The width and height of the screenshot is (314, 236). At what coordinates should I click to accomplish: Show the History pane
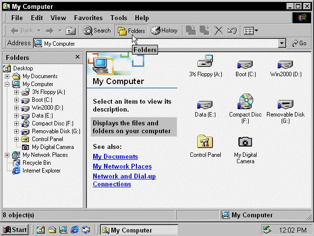pos(164,30)
